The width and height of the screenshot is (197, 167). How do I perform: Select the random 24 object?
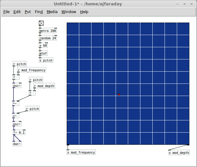click(x=48, y=38)
